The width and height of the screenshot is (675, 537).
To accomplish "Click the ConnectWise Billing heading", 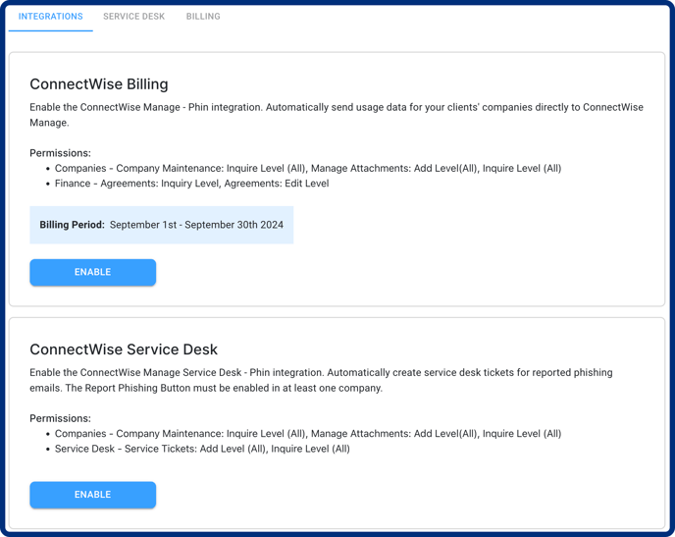I will [x=98, y=84].
